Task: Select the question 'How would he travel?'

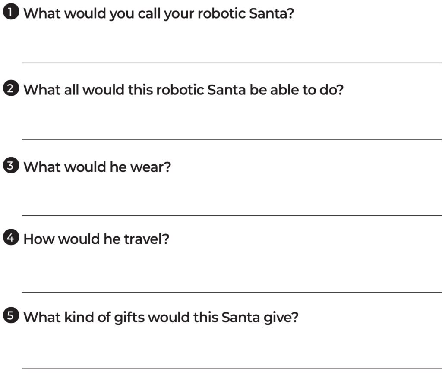Action: pos(96,239)
